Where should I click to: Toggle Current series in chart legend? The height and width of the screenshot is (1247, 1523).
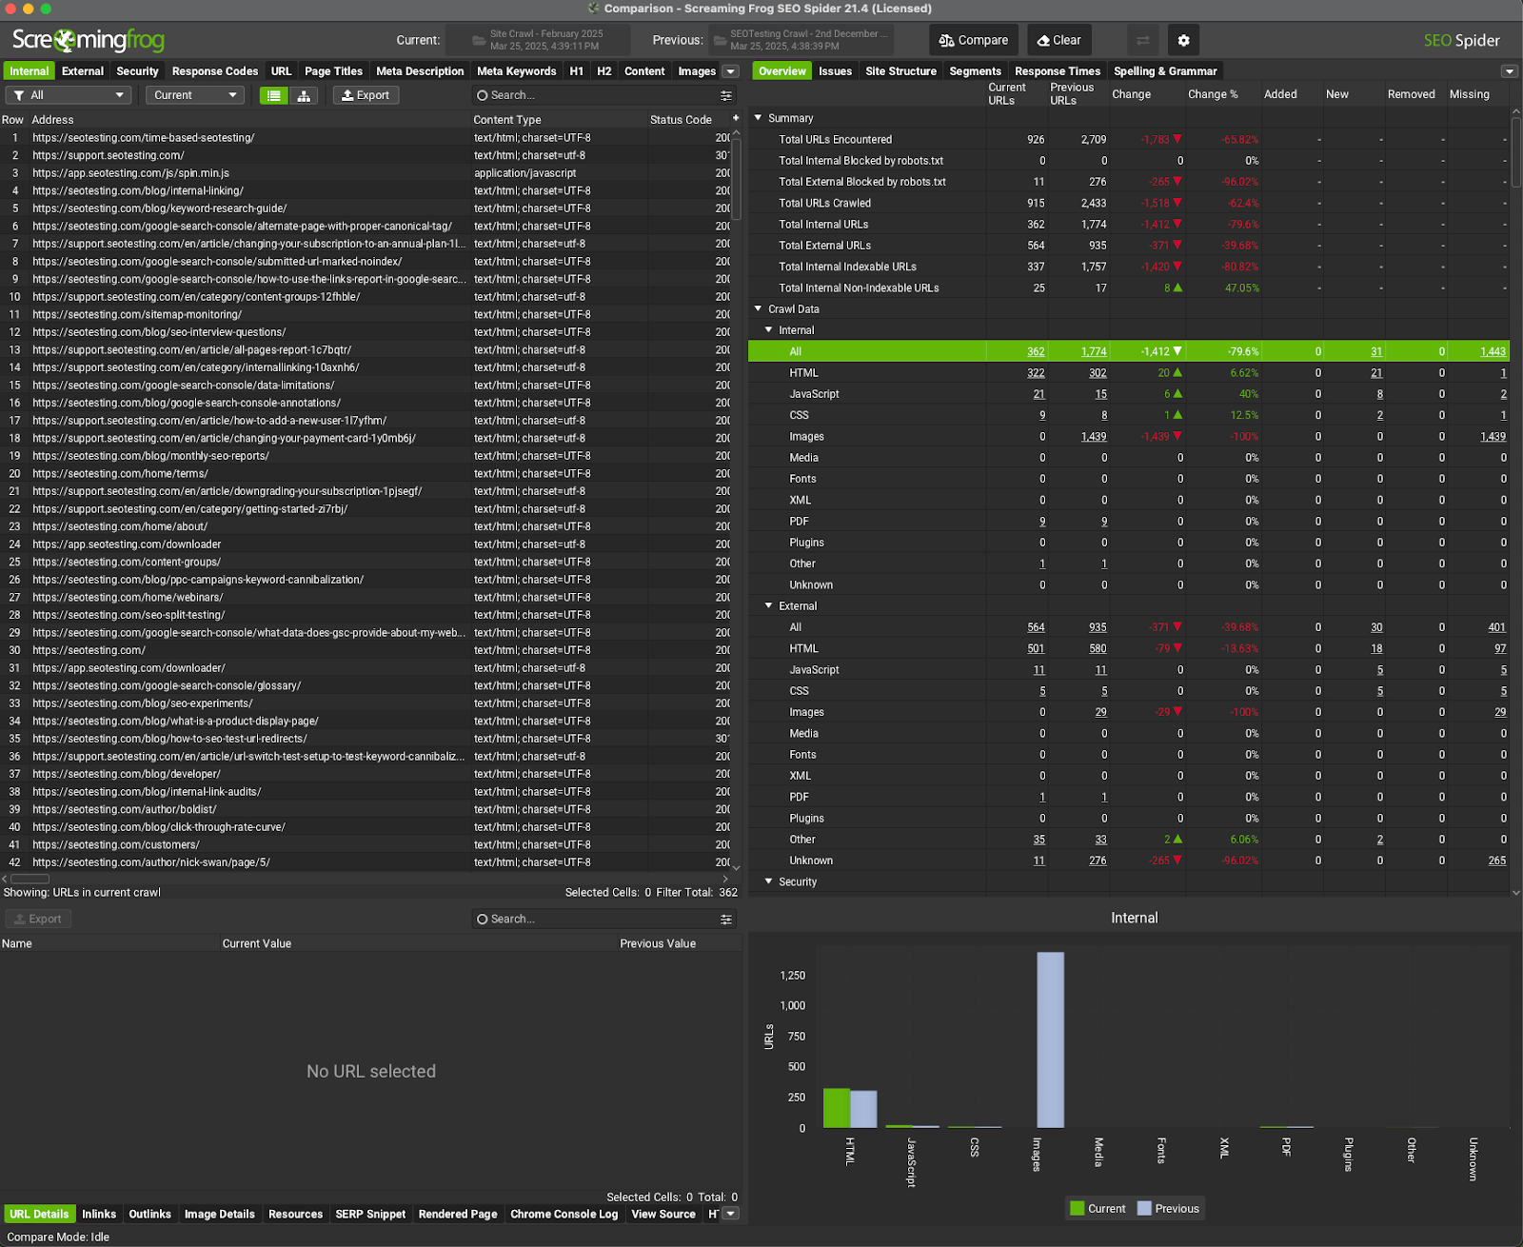click(x=1097, y=1208)
